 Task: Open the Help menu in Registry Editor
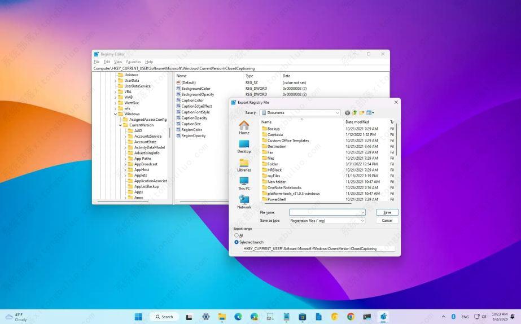(149, 62)
